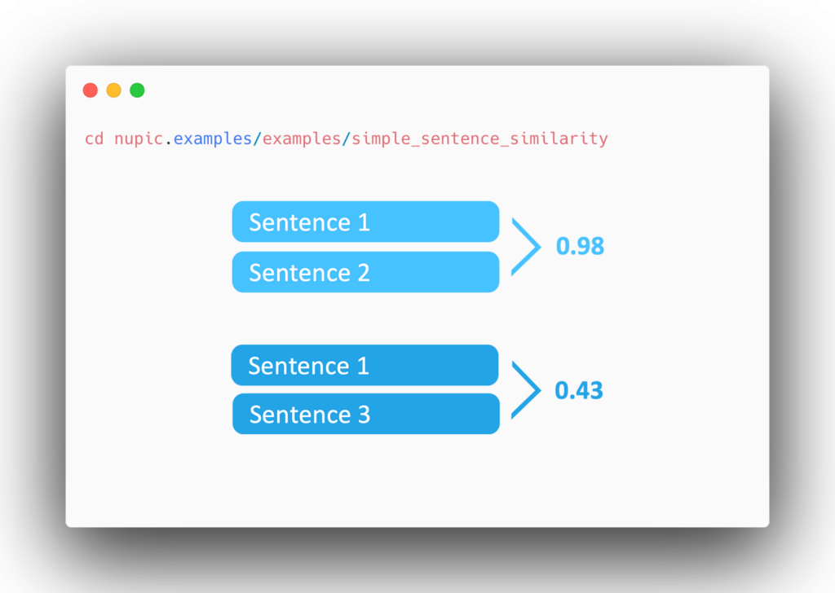835x593 pixels.
Task: Select the darker blue Sentence 1 box
Action: [x=364, y=366]
